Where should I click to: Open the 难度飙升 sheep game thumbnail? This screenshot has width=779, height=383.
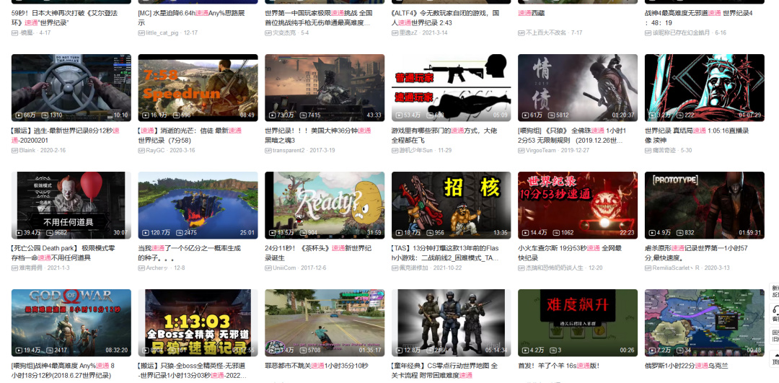(x=578, y=322)
